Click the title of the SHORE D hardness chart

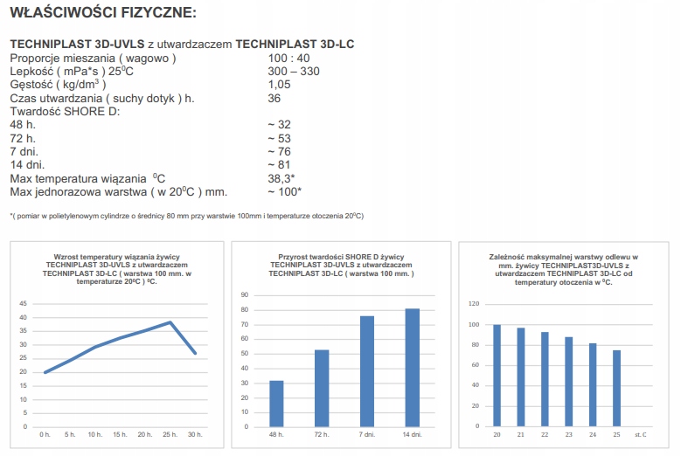pyautogui.click(x=341, y=265)
